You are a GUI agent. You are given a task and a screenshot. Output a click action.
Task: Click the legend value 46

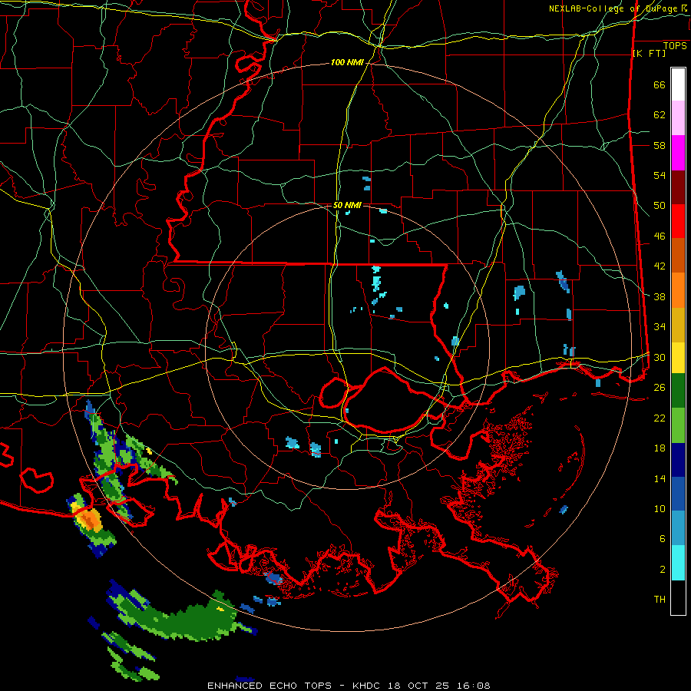click(x=660, y=236)
